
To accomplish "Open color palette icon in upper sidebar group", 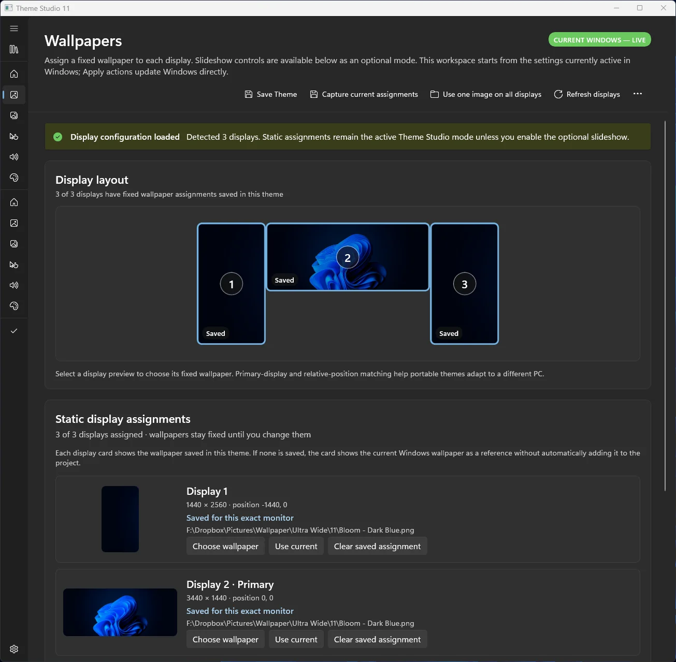I will pyautogui.click(x=14, y=178).
